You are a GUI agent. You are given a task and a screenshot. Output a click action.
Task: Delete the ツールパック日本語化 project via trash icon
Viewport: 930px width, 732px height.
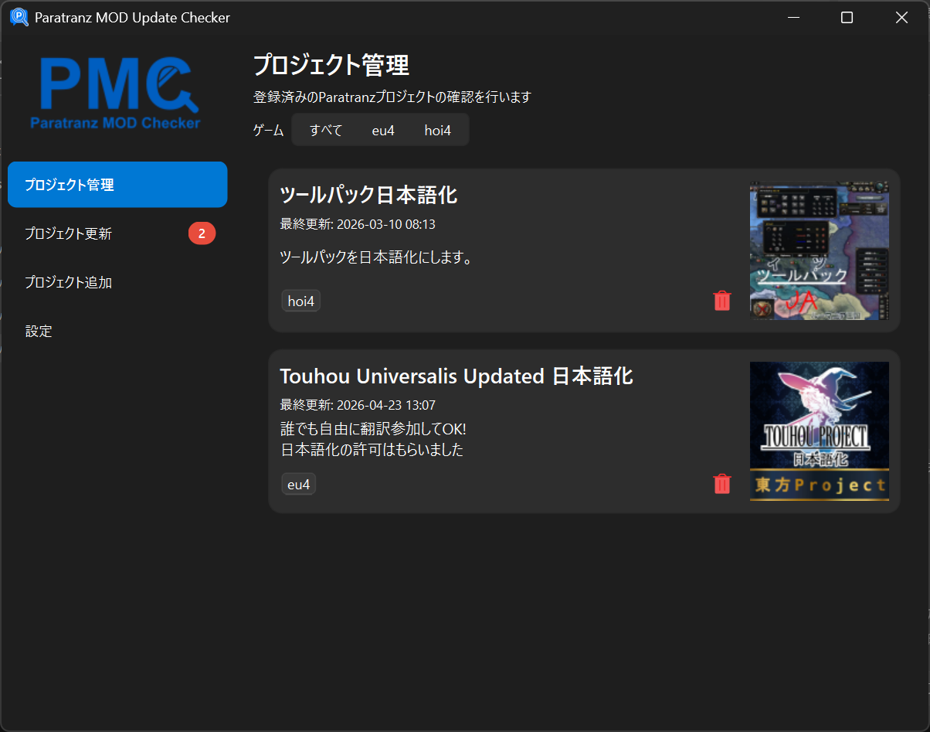pos(722,301)
